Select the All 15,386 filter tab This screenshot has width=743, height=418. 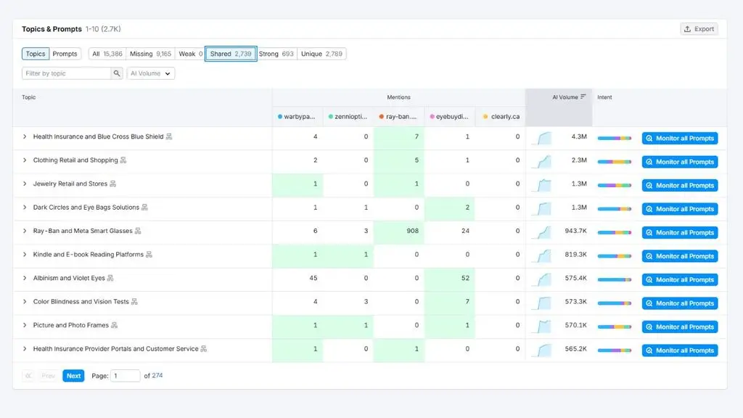107,54
